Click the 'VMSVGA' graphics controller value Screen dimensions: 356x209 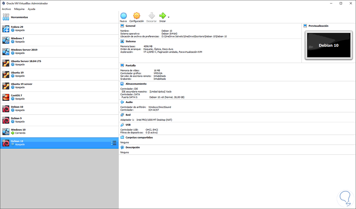pyautogui.click(x=158, y=73)
